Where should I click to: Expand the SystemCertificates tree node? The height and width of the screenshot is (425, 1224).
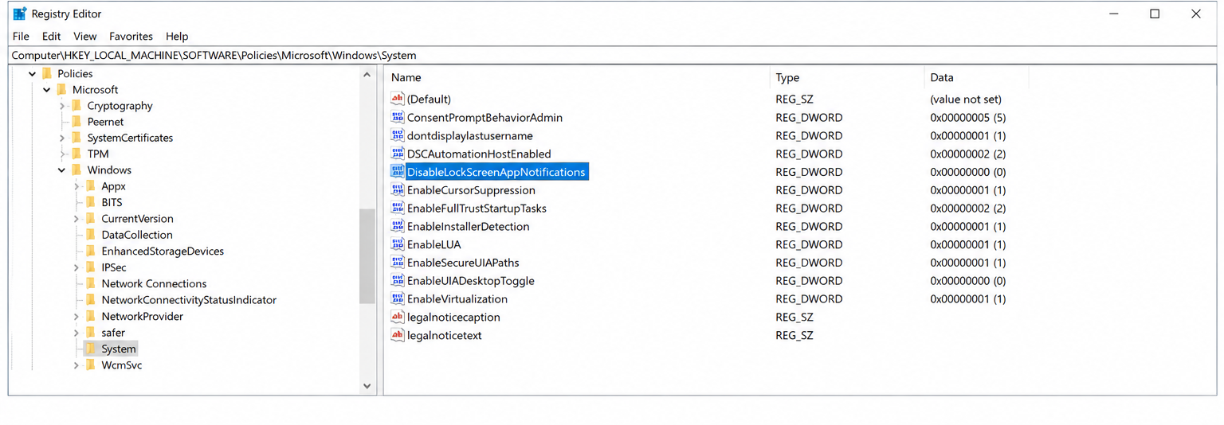point(62,138)
